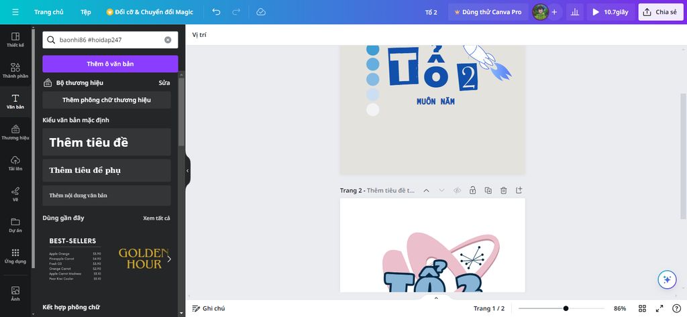Open the user profile avatar

[x=540, y=12]
